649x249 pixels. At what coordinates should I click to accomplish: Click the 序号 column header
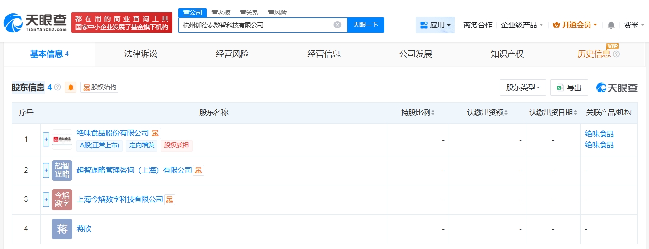click(x=26, y=113)
